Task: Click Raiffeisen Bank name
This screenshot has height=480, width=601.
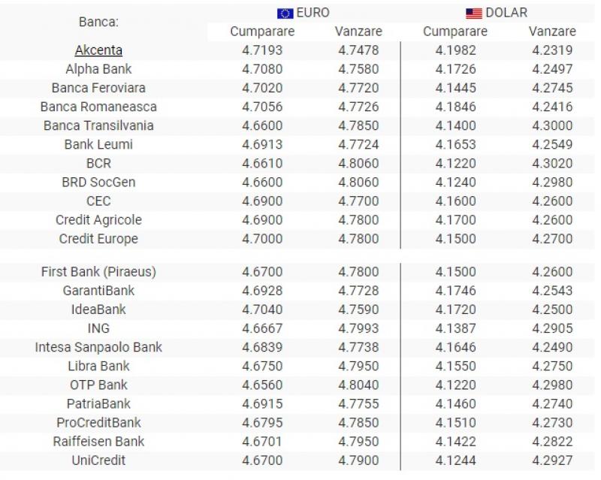Action: tap(98, 441)
